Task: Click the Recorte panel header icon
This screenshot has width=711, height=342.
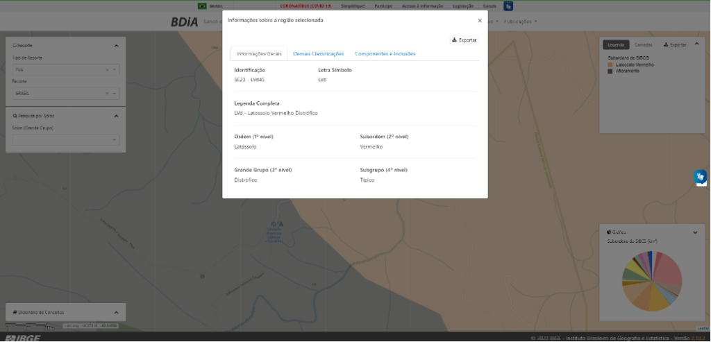Action: coord(15,46)
